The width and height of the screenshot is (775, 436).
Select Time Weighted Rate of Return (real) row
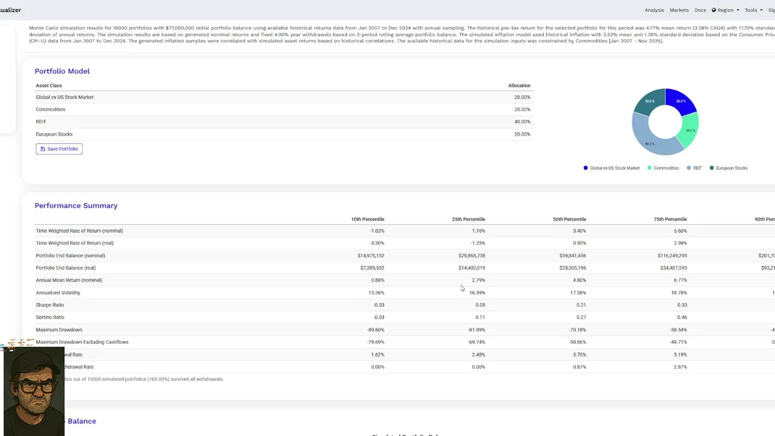(404, 243)
